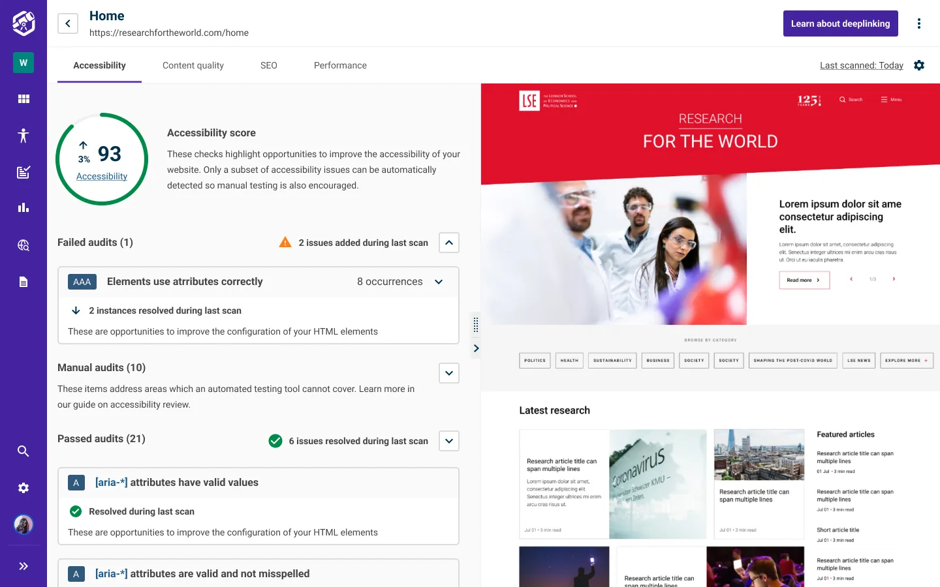
Task: Open the analytics bar chart sidebar icon
Action: click(x=23, y=207)
